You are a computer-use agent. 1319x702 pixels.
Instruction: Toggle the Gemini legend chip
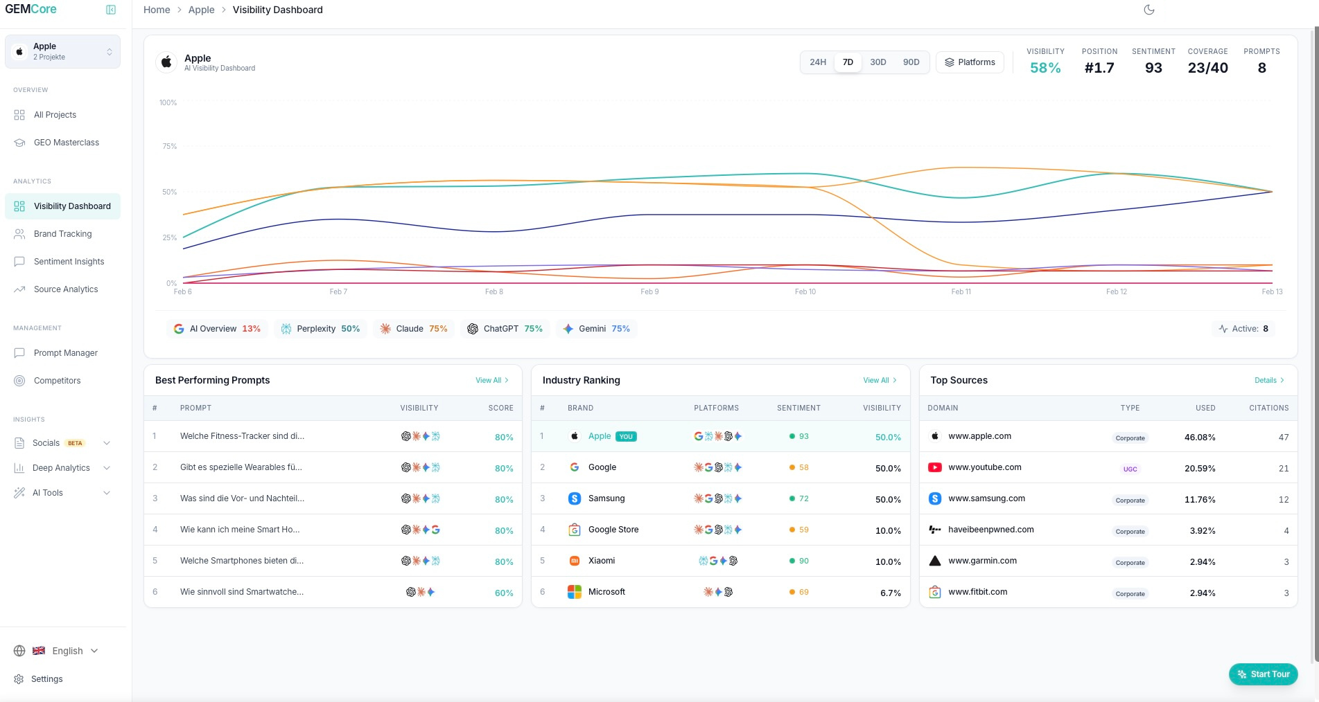596,329
